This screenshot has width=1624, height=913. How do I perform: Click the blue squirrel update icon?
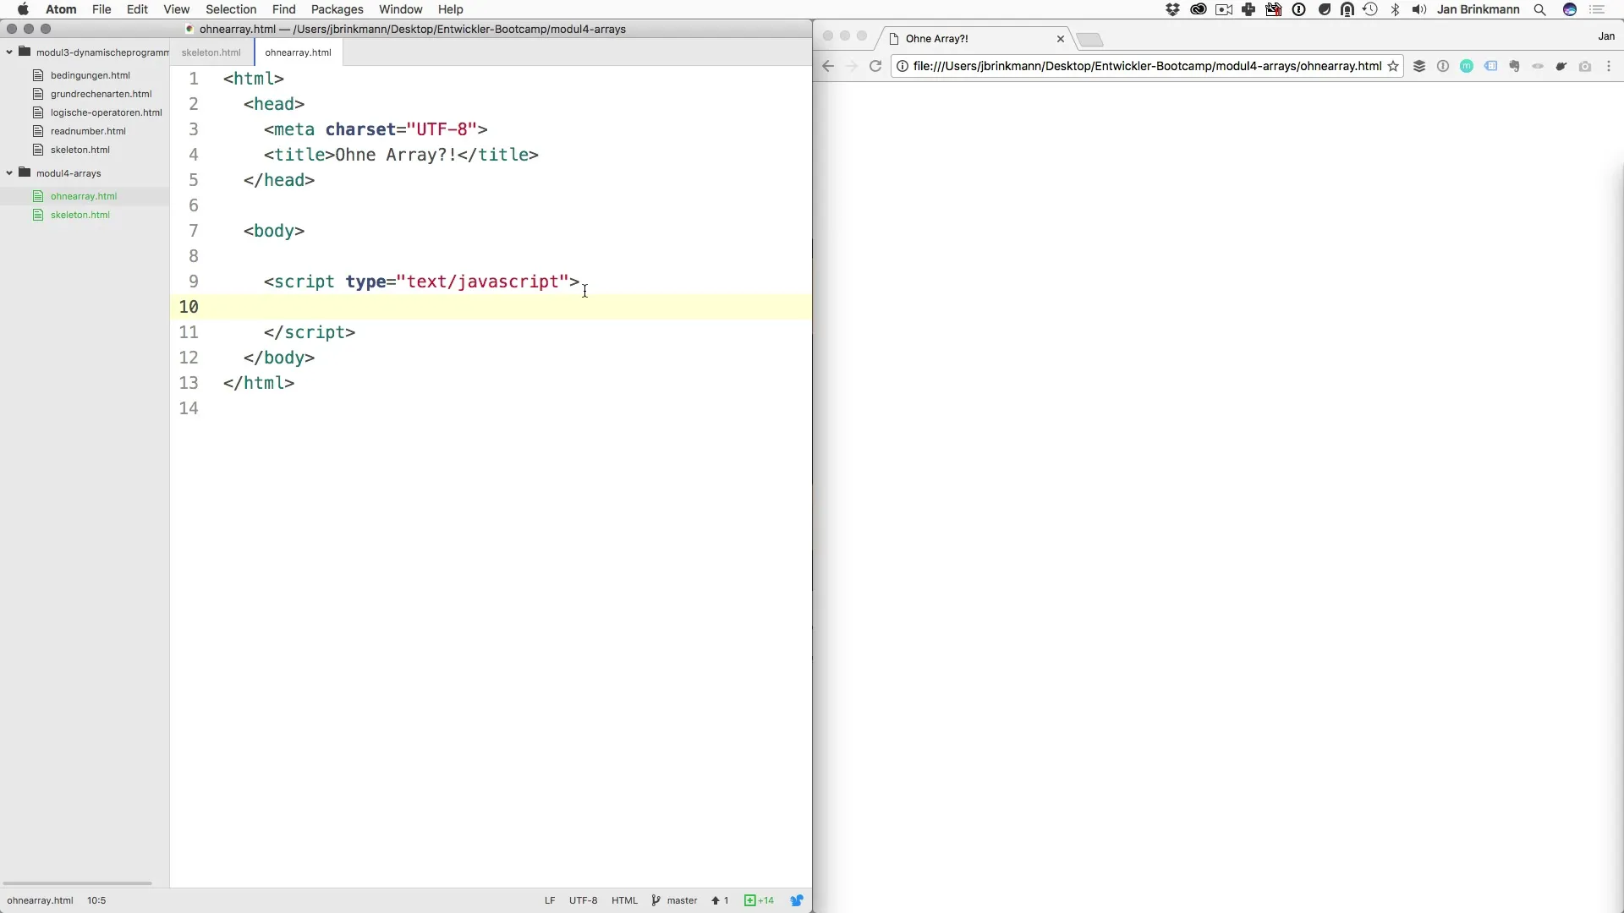pos(797,900)
